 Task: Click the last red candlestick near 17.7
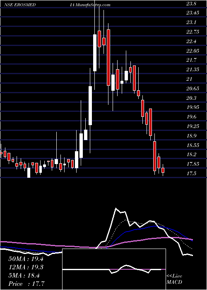click(163, 170)
